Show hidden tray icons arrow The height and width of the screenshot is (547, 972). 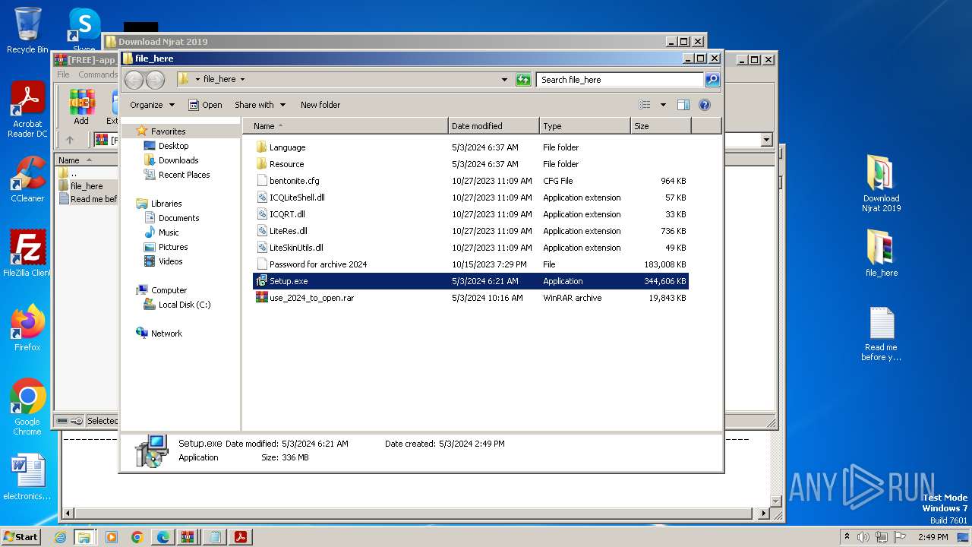847,537
